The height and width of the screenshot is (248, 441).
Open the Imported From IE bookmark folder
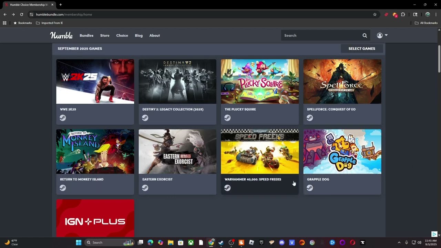[50, 23]
